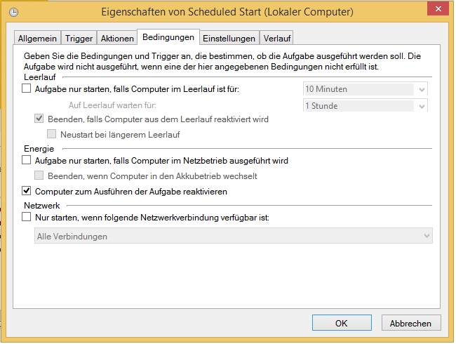Toggle 'Beenden, wenn Computer in den Akkubetrieb wechselt'
The image size is (456, 344).
click(40, 176)
